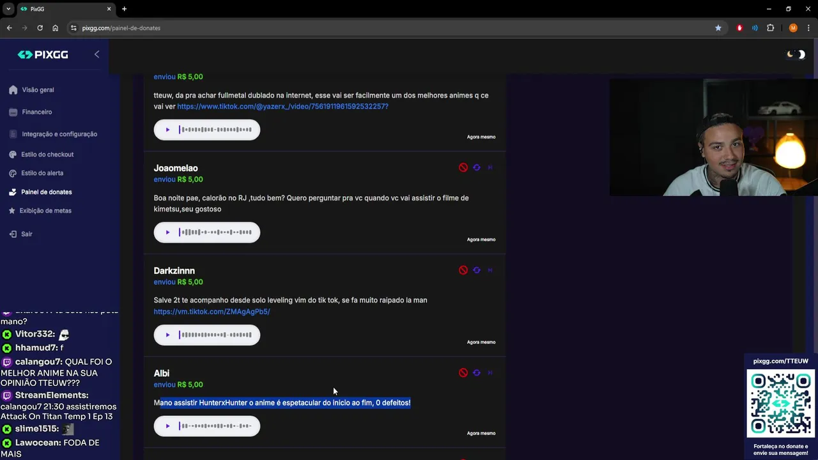Click hhamud7's chat message
The width and height of the screenshot is (818, 460).
33,348
